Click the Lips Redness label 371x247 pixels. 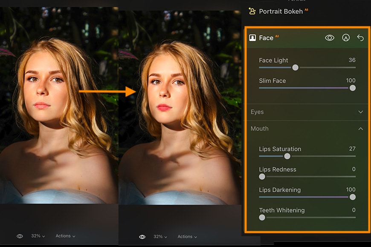[278, 169]
